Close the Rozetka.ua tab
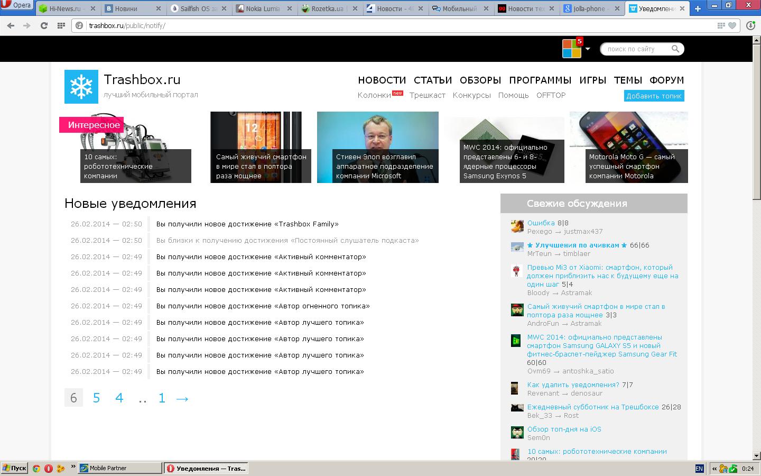Screen dimensions: 761x476 click(x=355, y=8)
